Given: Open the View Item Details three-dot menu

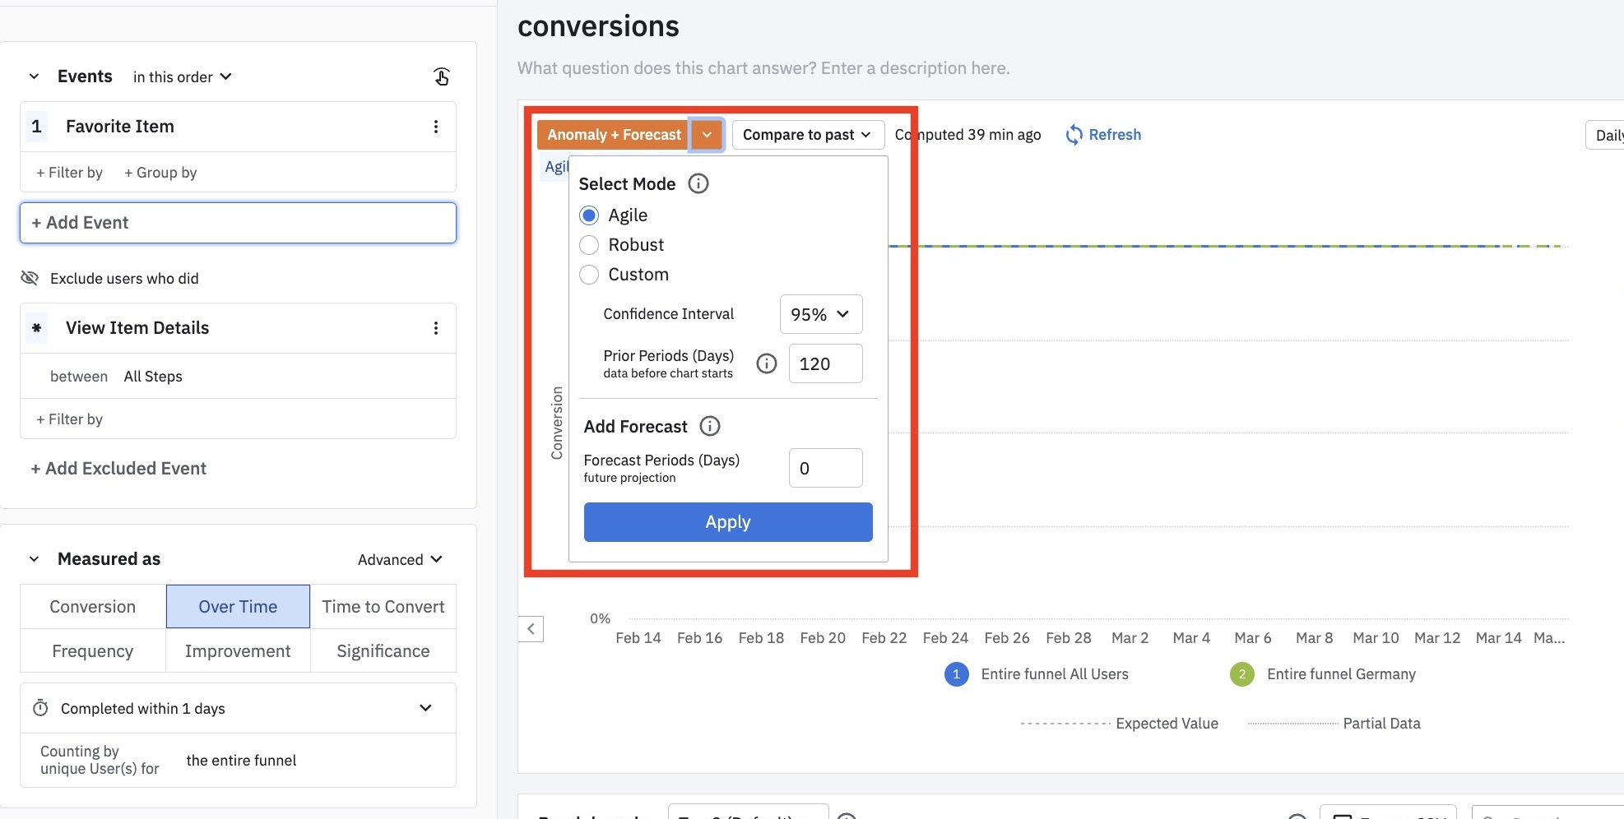Looking at the screenshot, I should (436, 328).
